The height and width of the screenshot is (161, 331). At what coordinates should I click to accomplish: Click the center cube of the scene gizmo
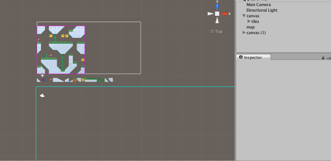point(217,14)
